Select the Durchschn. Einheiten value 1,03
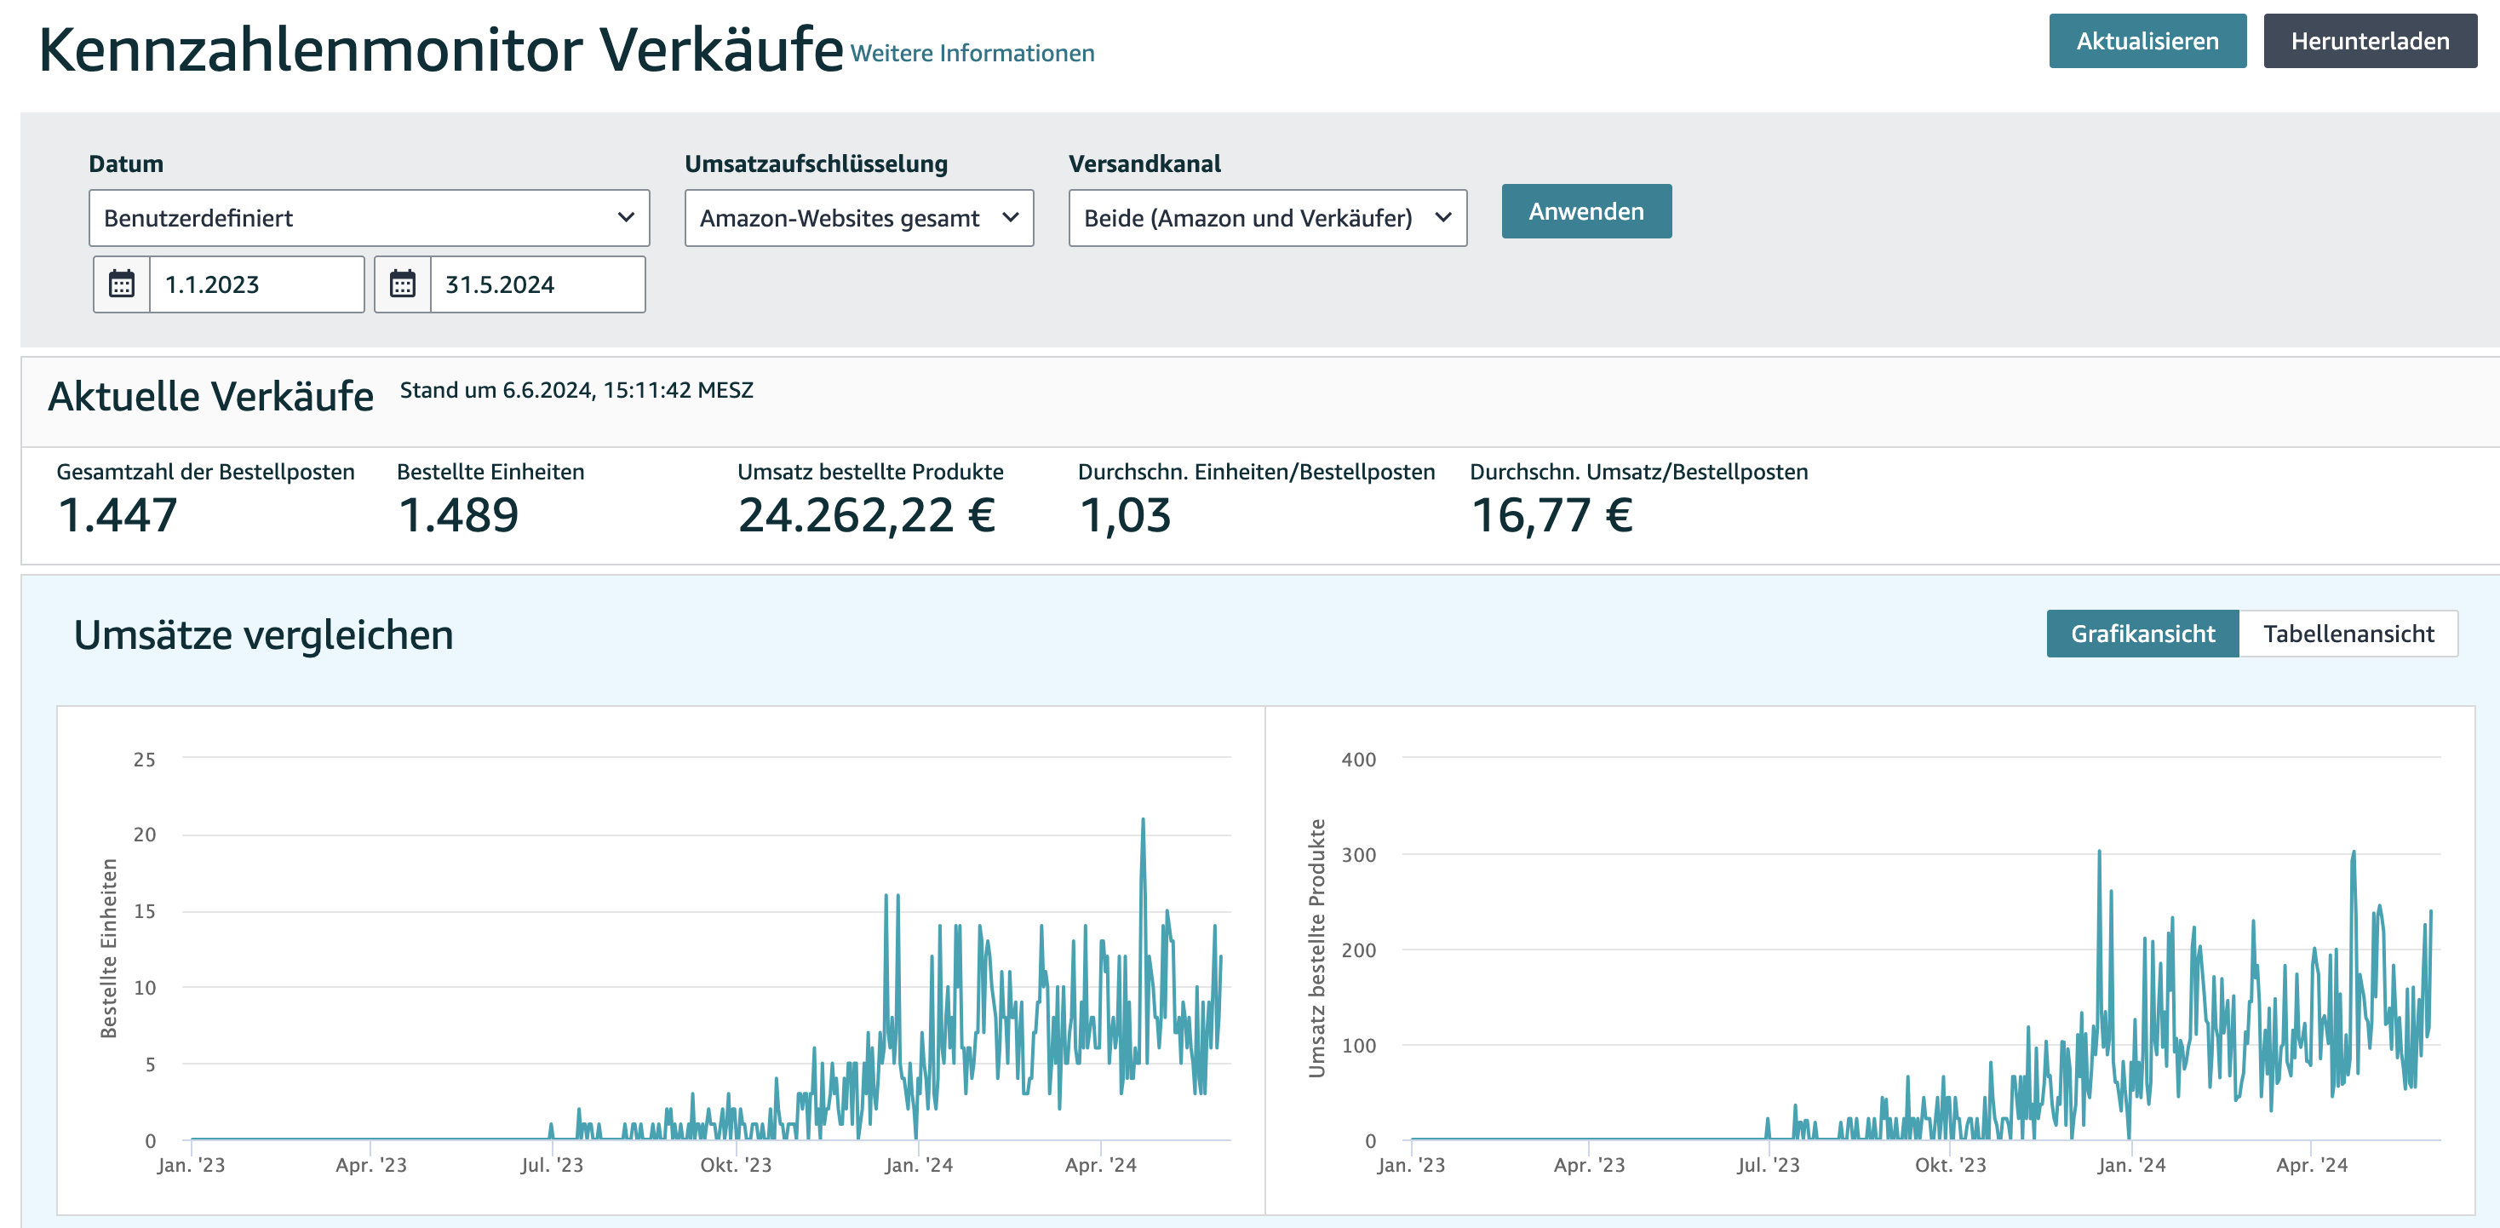This screenshot has height=1228, width=2500. pyautogui.click(x=1125, y=515)
